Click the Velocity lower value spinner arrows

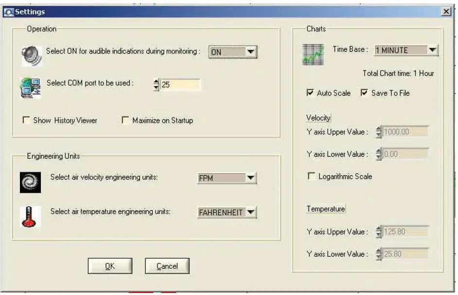click(x=379, y=154)
